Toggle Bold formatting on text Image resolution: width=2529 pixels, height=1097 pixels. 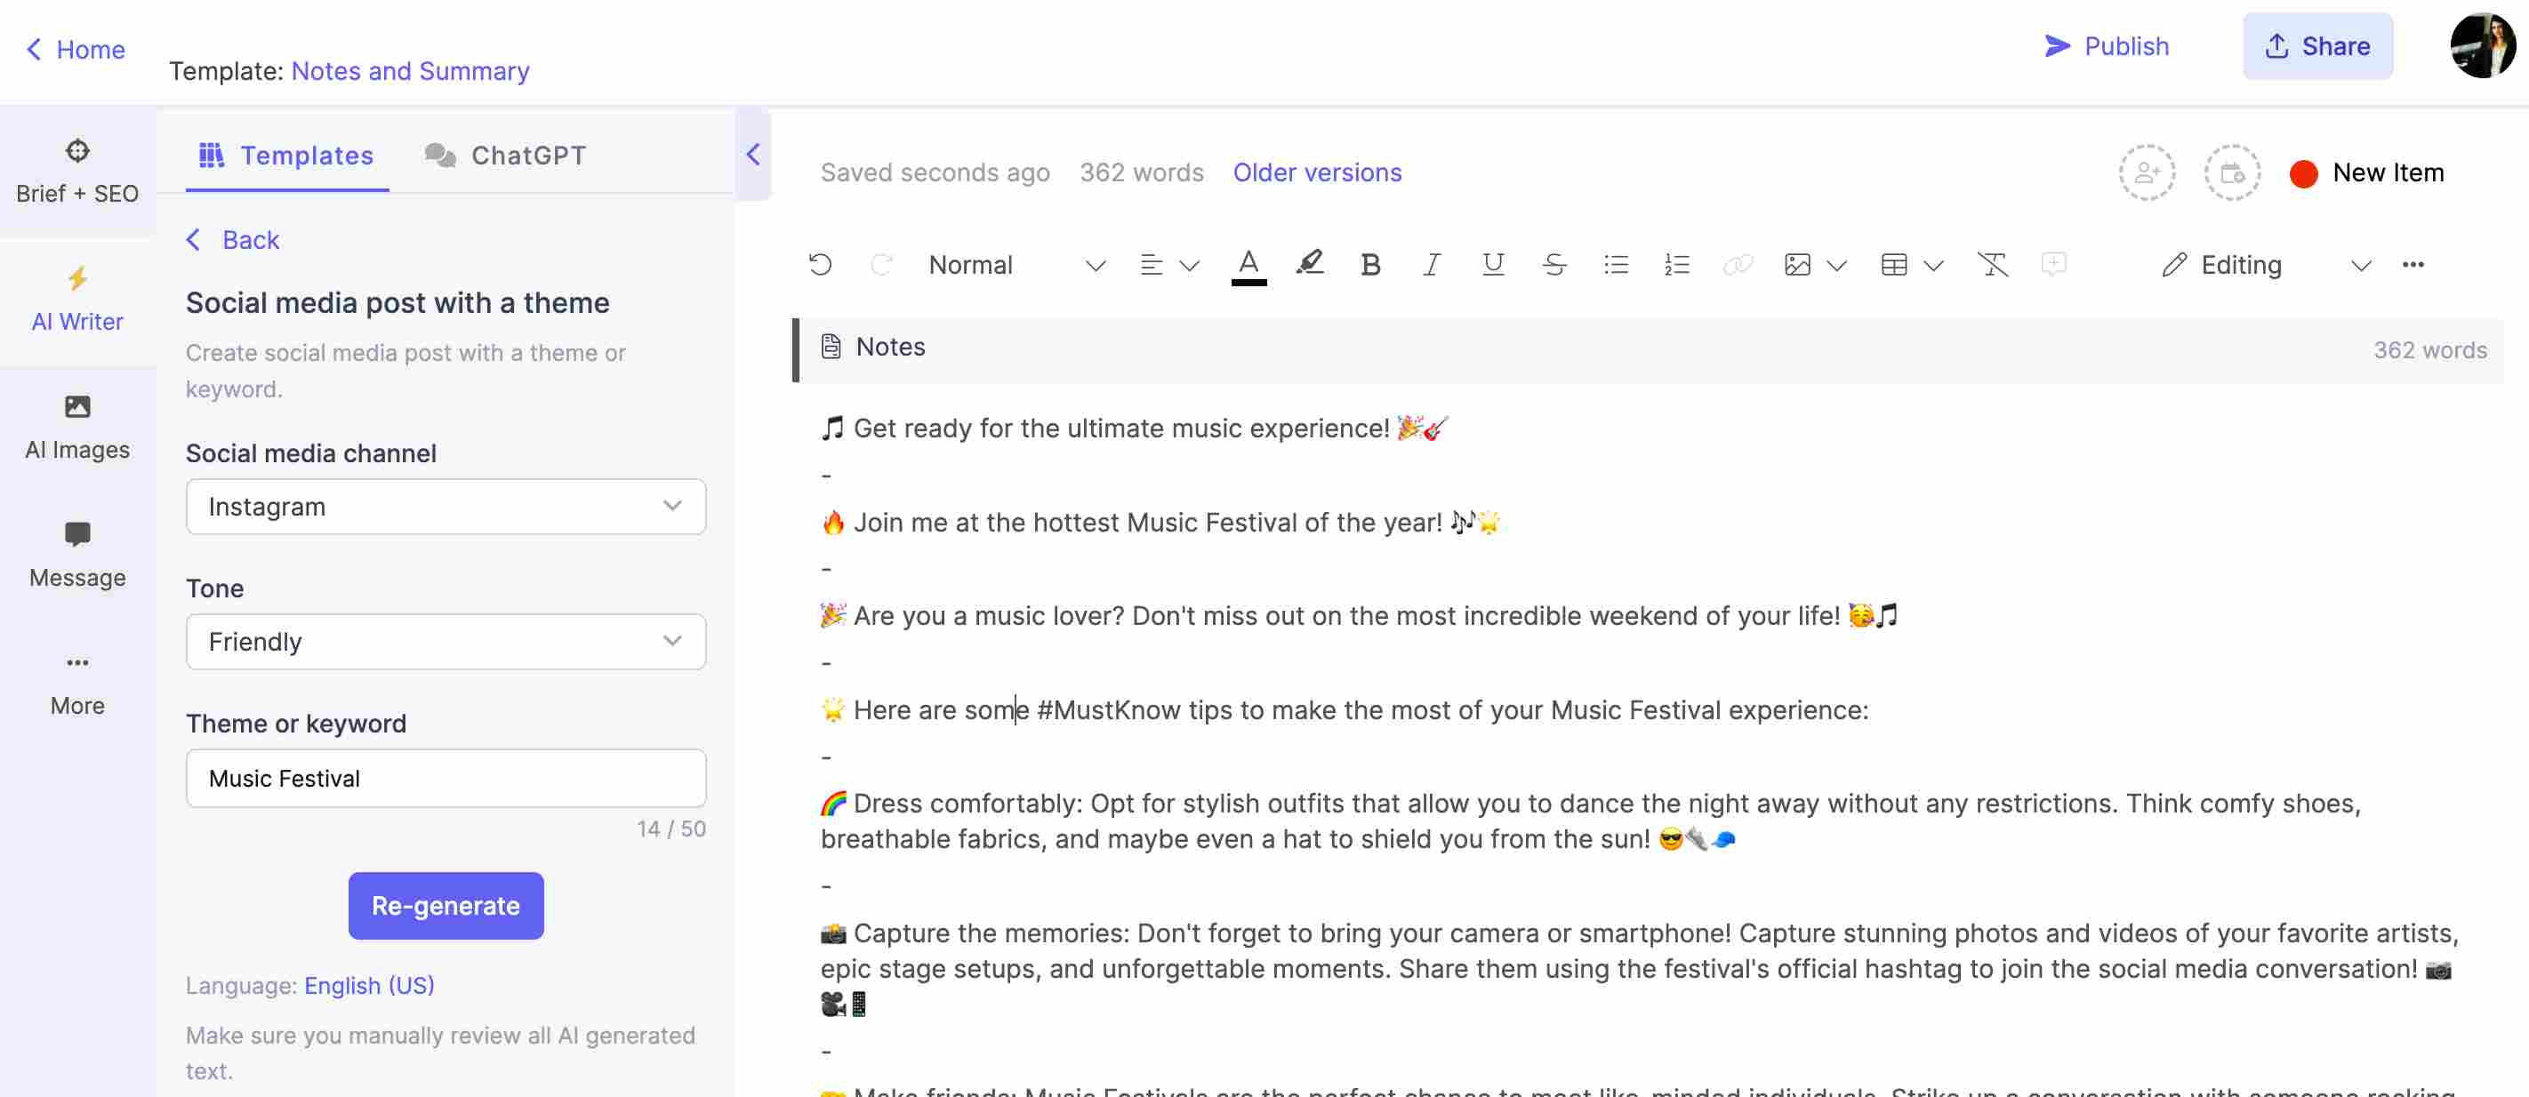click(1368, 265)
